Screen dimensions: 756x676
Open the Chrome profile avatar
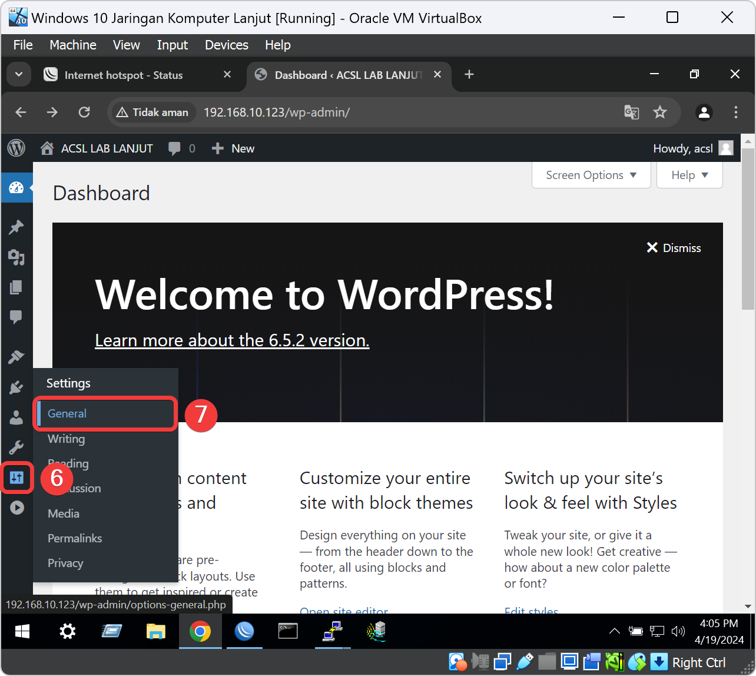point(704,112)
